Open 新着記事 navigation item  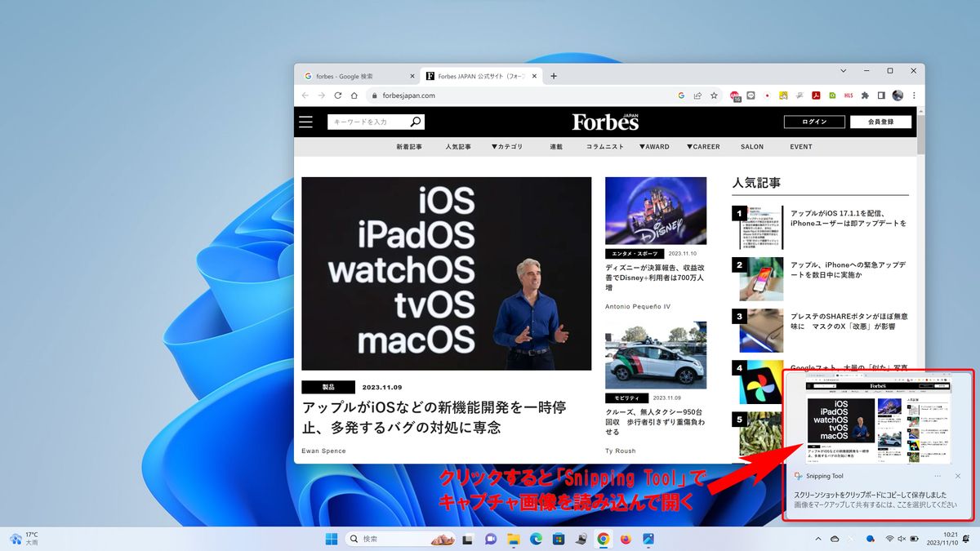[409, 147]
